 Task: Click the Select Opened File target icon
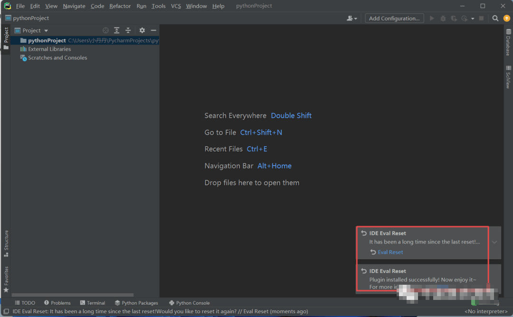point(106,30)
